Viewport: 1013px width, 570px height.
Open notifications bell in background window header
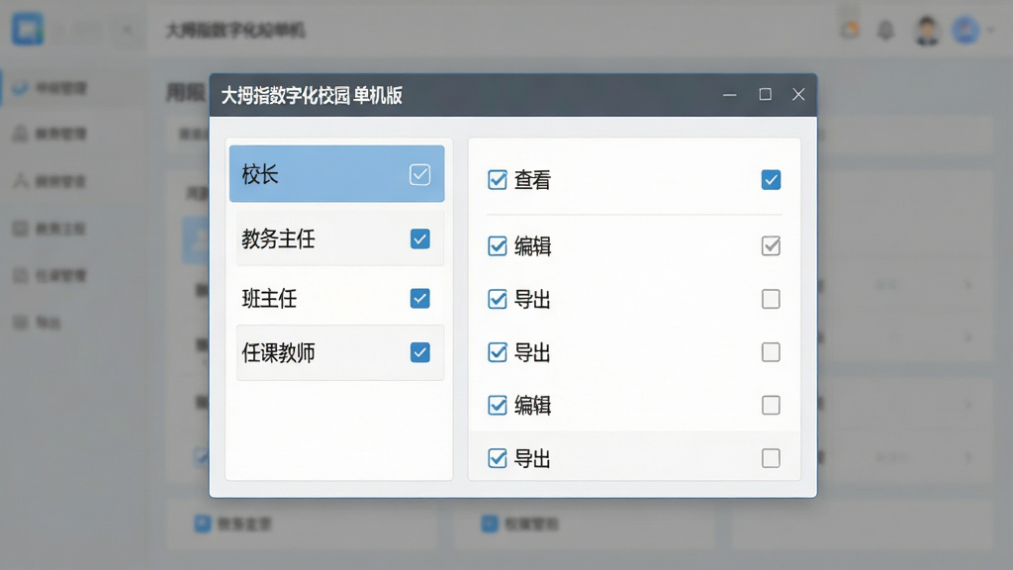[x=885, y=30]
